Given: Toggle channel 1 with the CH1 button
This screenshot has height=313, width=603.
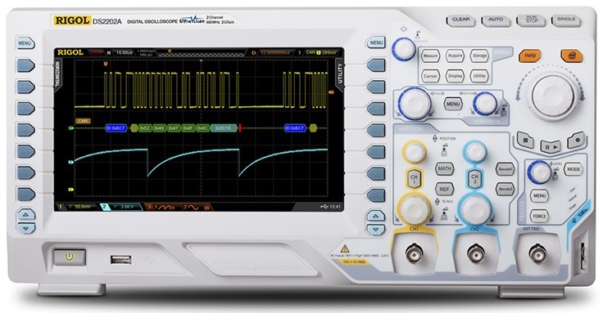Looking at the screenshot, I should point(415,179).
